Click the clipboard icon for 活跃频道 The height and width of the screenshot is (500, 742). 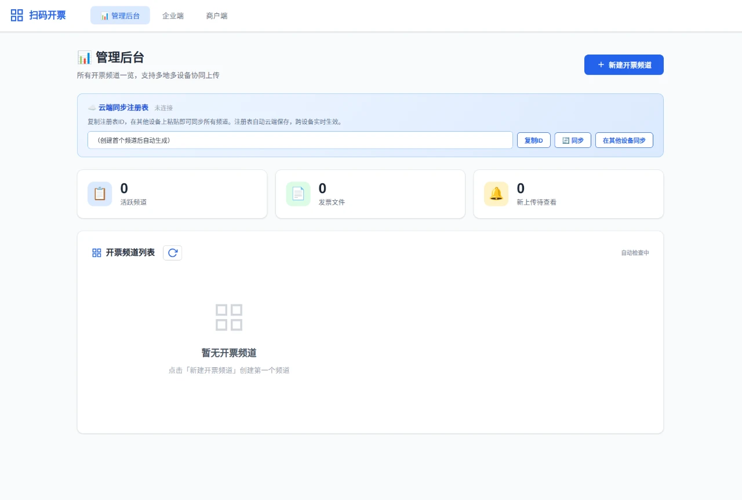[x=100, y=194]
